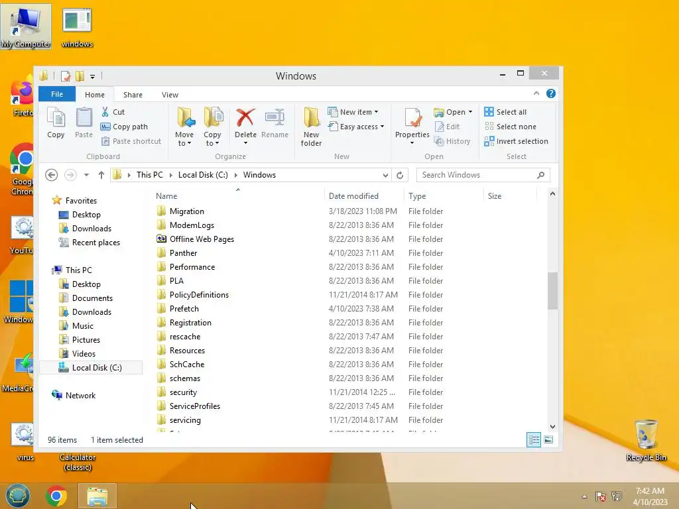Click the Rename icon in Organize group

click(x=275, y=123)
